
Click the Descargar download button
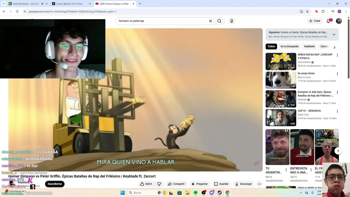[243, 184]
